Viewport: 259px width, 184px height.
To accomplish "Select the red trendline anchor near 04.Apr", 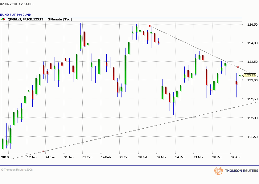I will (238, 67).
